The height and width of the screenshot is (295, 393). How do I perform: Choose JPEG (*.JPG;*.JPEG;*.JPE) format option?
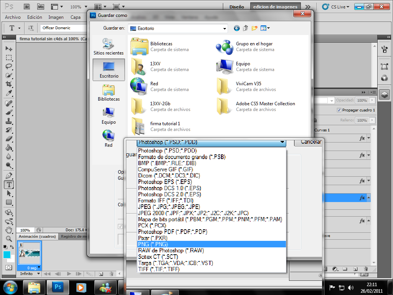point(212,207)
